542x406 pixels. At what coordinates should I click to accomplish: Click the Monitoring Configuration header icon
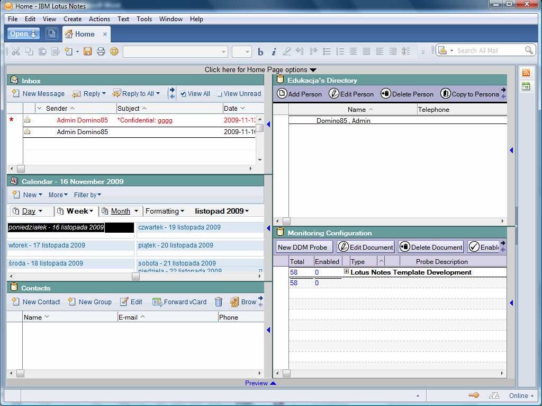tap(281, 232)
